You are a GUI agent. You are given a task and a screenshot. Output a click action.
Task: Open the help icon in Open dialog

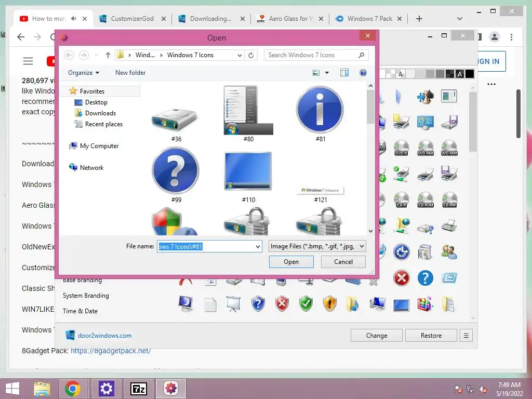[x=363, y=73]
